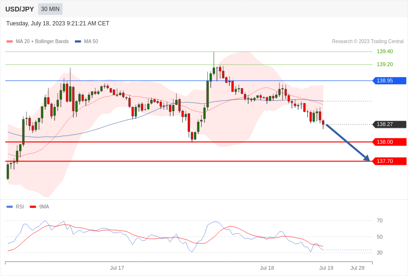Click the black 138.27 current price tag
This screenshot has height=276, width=408.
click(390, 125)
